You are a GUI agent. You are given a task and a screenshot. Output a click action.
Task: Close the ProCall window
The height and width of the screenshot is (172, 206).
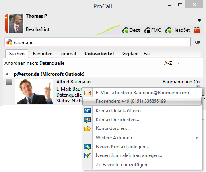[194, 5]
